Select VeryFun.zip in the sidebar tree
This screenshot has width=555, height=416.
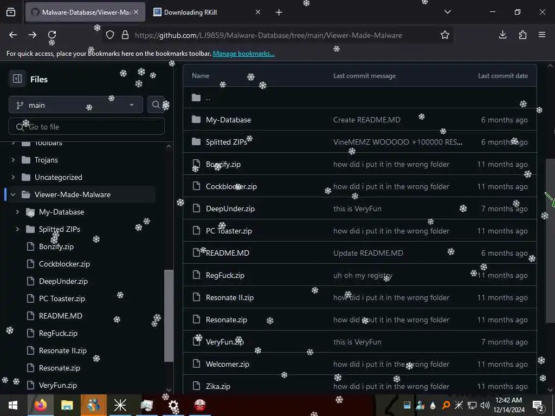click(x=57, y=385)
